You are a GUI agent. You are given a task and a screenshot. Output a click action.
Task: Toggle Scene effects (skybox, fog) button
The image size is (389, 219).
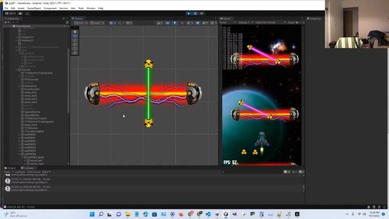point(190,23)
